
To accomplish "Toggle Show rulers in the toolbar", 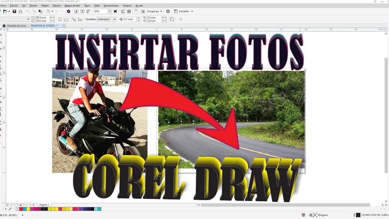I will (123, 11).
